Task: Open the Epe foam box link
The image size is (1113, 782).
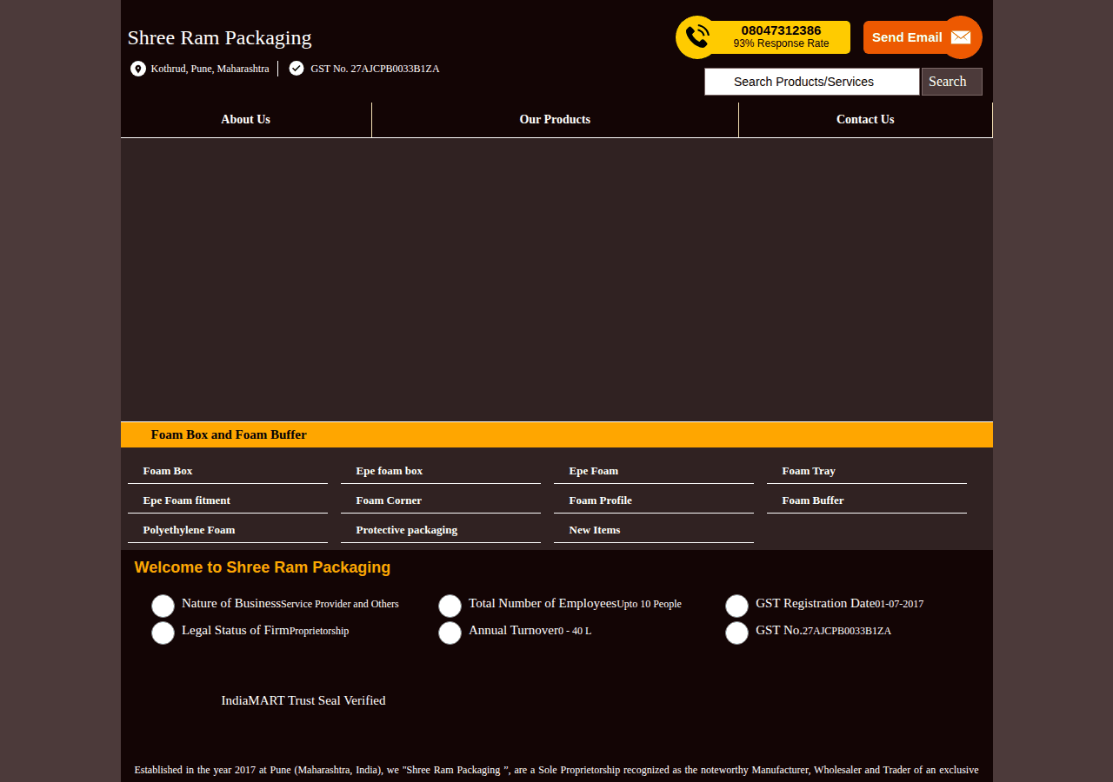Action: tap(389, 471)
